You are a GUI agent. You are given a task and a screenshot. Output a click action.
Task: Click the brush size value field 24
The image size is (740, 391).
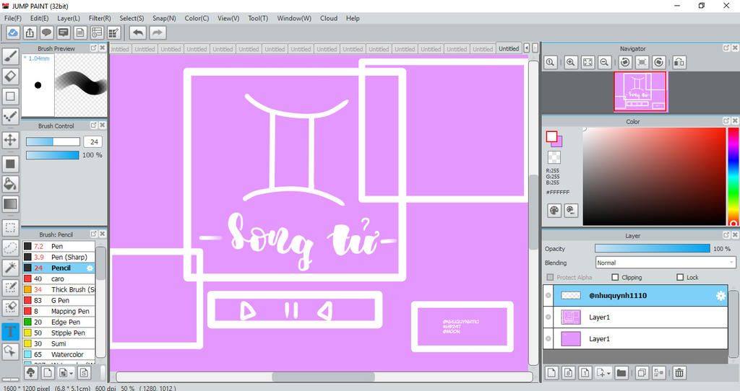click(x=93, y=142)
